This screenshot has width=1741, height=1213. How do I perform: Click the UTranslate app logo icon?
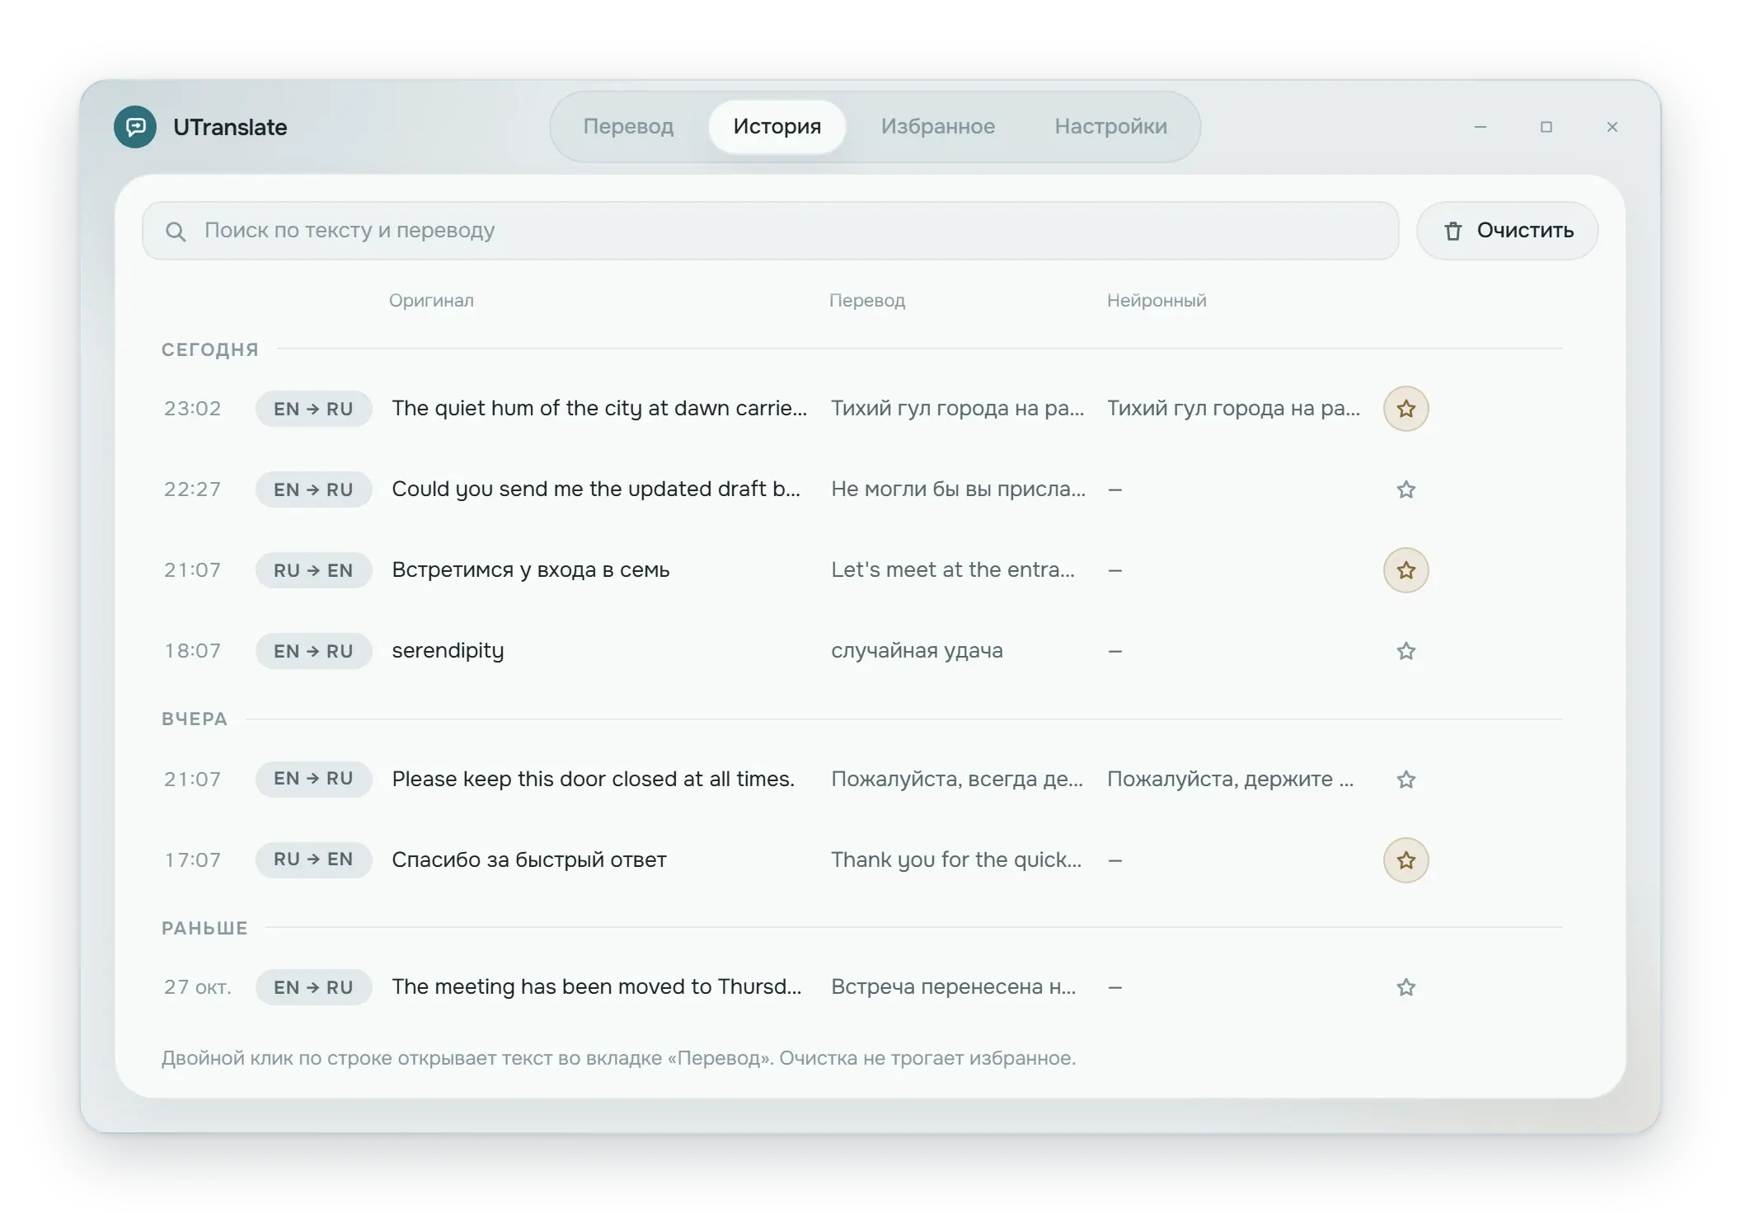[x=135, y=127]
